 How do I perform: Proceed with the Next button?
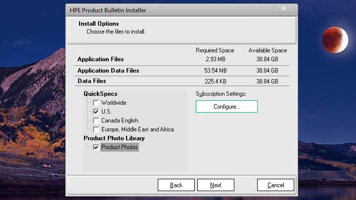point(216,185)
